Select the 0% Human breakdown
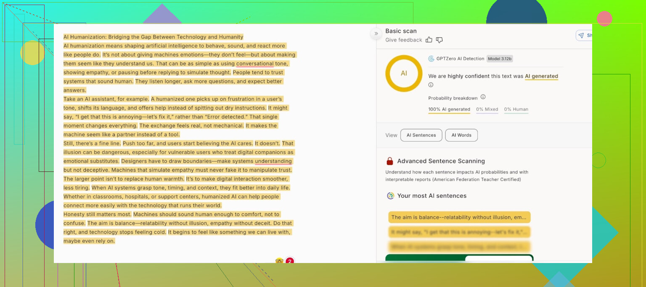 pyautogui.click(x=516, y=109)
